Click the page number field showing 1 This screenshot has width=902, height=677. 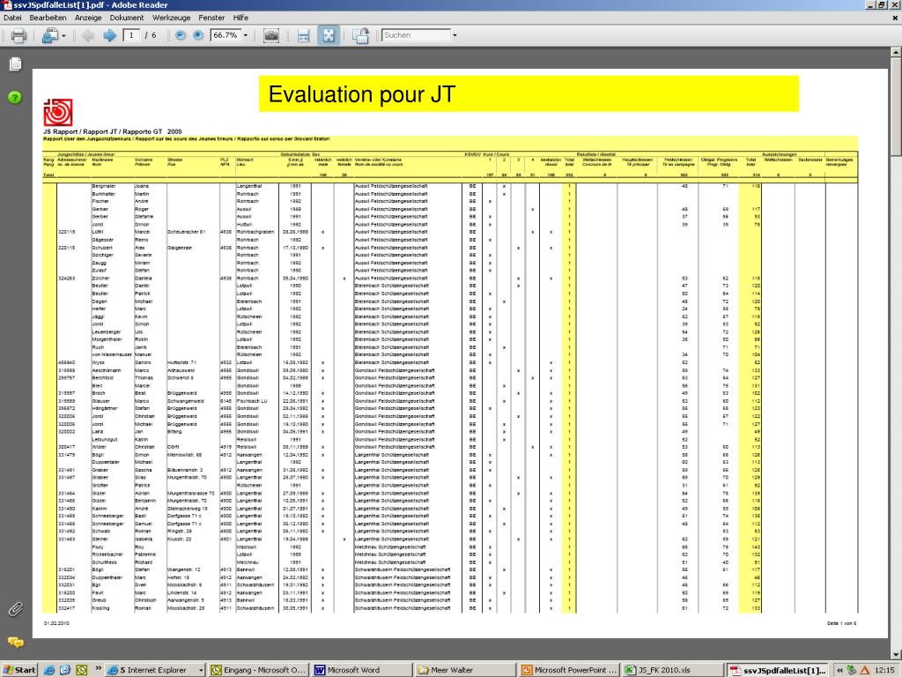tap(131, 35)
